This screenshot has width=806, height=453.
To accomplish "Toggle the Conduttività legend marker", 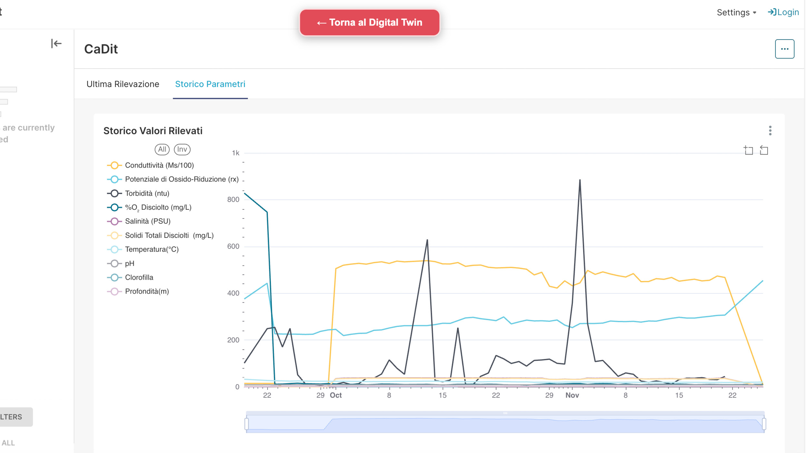I will click(114, 165).
